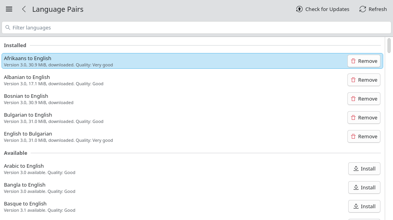
Task: Select Bangla to English row
Action: pos(192,187)
